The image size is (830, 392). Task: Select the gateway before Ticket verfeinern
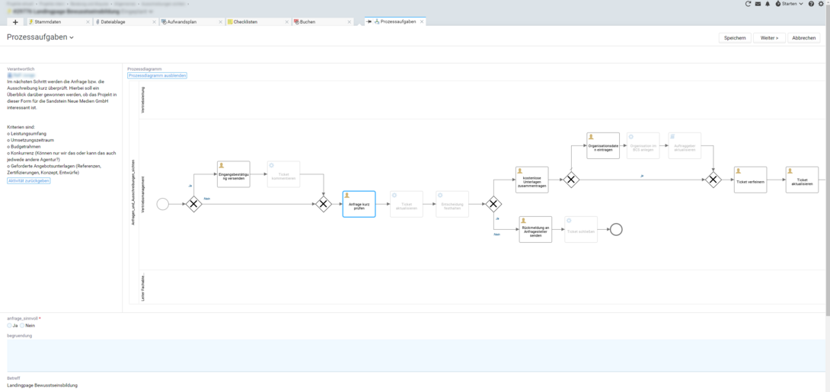point(713,180)
